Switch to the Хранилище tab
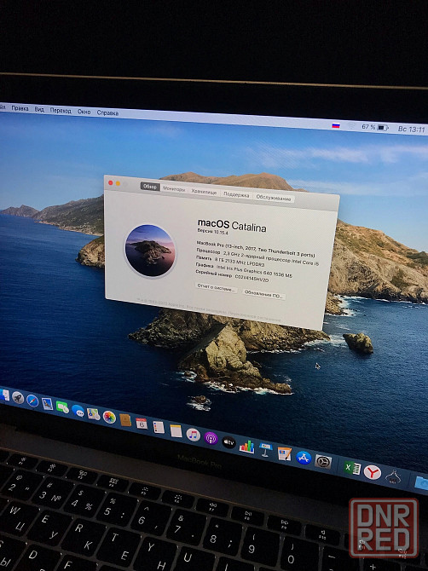This screenshot has height=571, width=428. (x=204, y=192)
